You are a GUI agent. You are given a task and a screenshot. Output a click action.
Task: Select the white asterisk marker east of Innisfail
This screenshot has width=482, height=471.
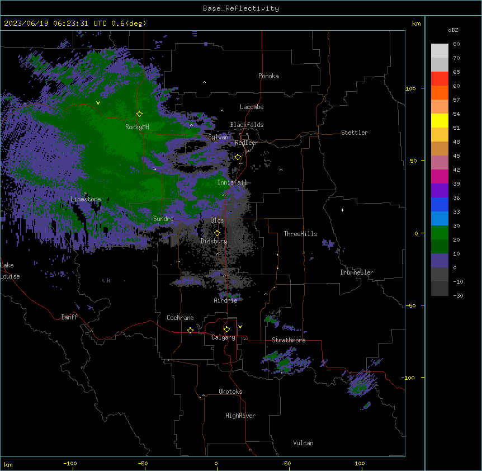pyautogui.click(x=281, y=169)
